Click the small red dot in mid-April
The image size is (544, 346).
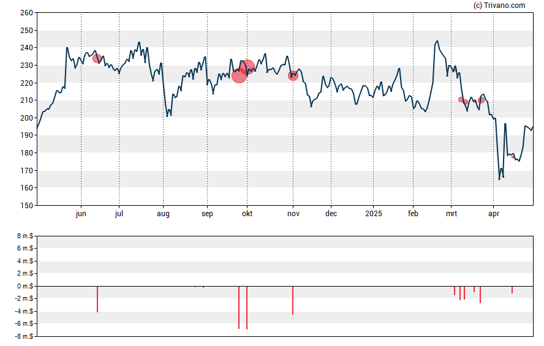coord(513,157)
